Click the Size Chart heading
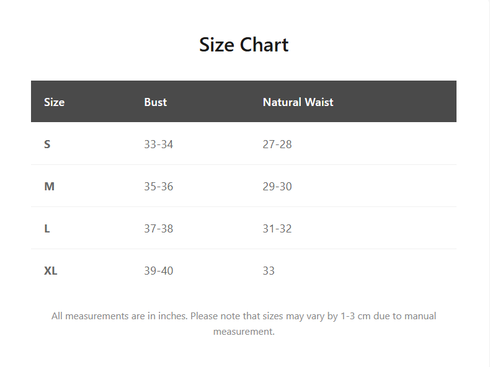The height and width of the screenshot is (367, 490). pos(244,45)
